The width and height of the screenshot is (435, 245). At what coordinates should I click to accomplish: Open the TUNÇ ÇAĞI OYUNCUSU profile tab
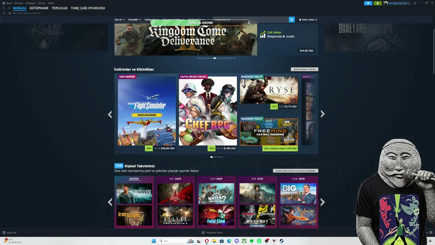88,8
